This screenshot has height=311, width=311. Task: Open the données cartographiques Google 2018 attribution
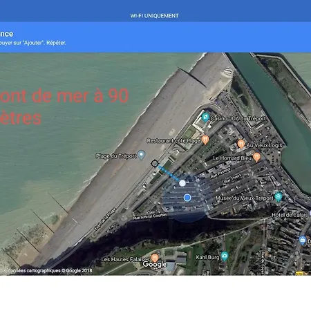pos(50,270)
